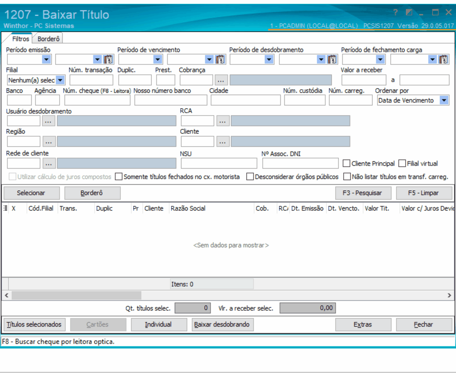This screenshot has width=456, height=373.
Task: Open the Ordenar por dropdown
Action: click(444, 100)
